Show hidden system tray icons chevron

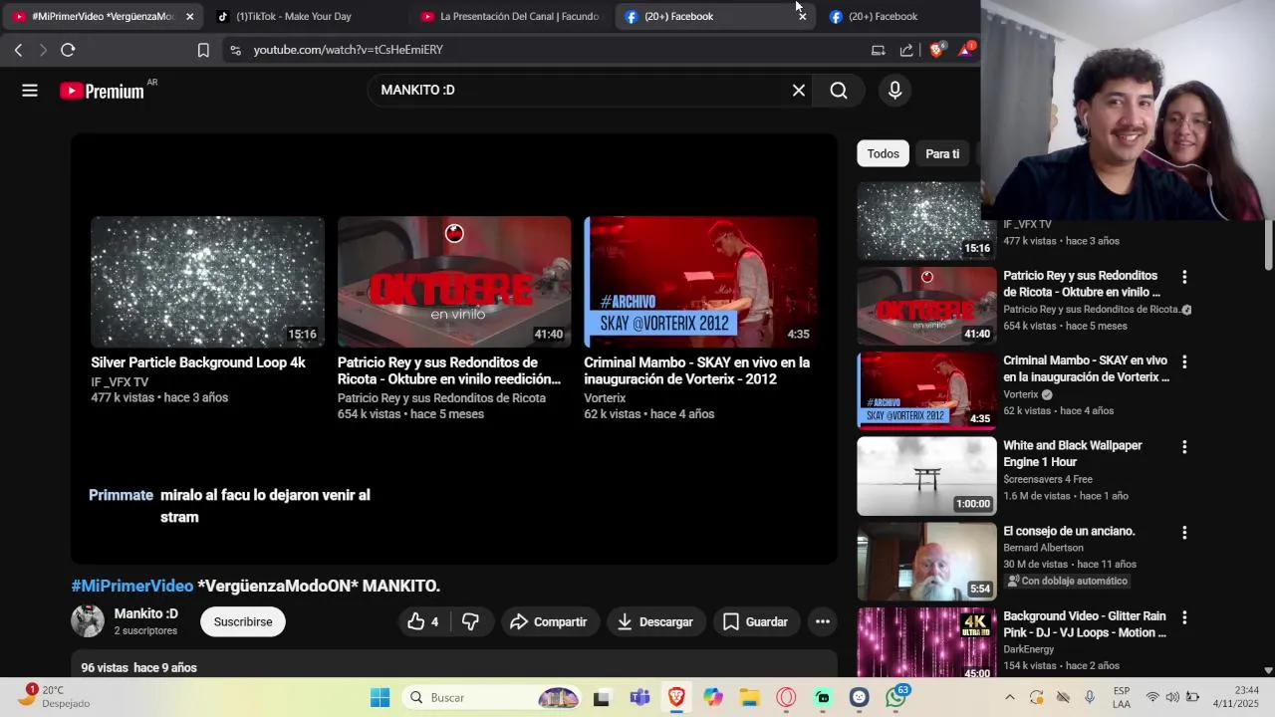(x=1009, y=697)
